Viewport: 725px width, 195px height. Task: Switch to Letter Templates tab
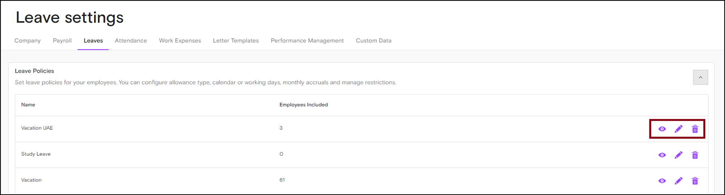236,41
